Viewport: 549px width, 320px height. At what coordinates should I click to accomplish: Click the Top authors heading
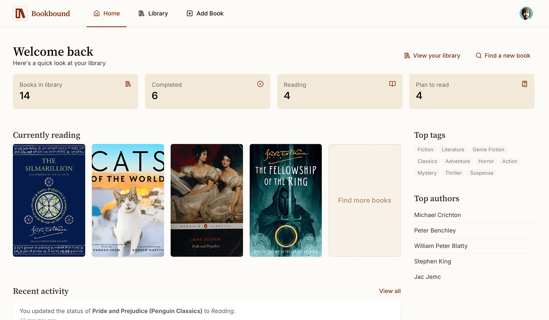click(x=437, y=198)
